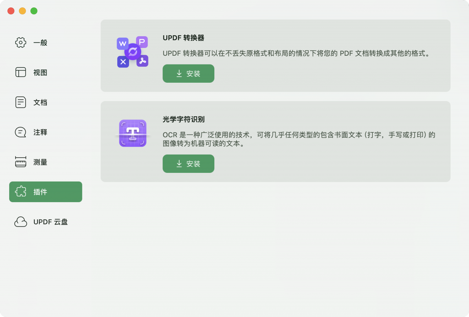469x317 pixels.
Task: Click the document page icon beside 文档
Action: (x=21, y=102)
